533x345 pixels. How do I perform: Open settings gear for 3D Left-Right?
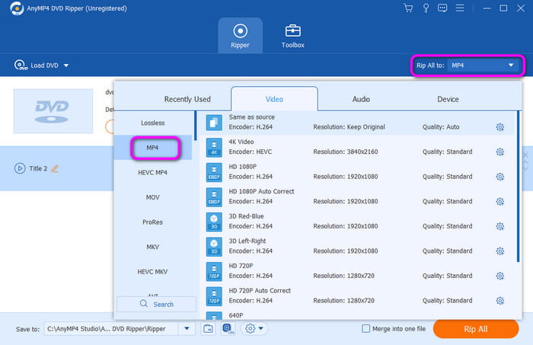[x=499, y=251]
